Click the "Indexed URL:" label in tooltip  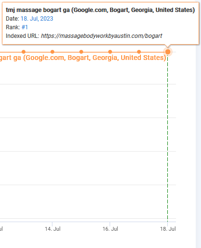[23, 36]
